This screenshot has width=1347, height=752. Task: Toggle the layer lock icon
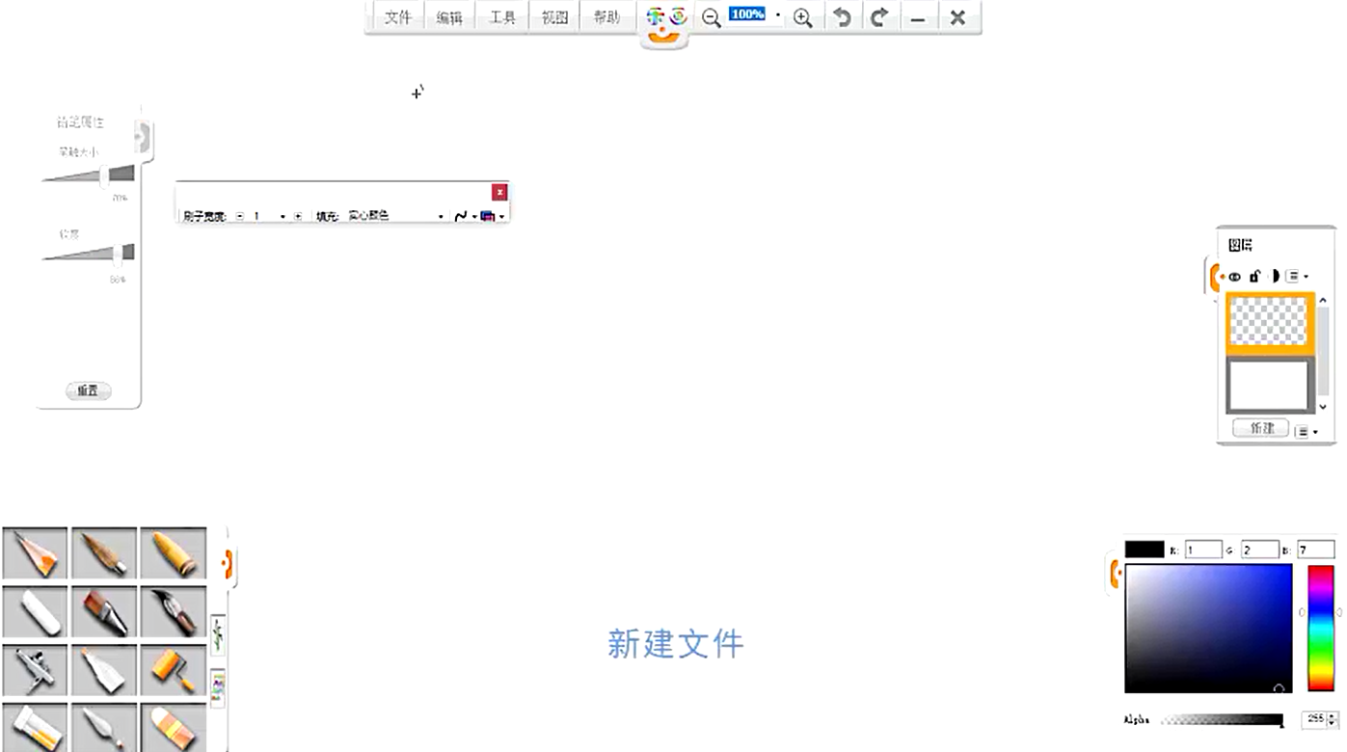(1254, 277)
